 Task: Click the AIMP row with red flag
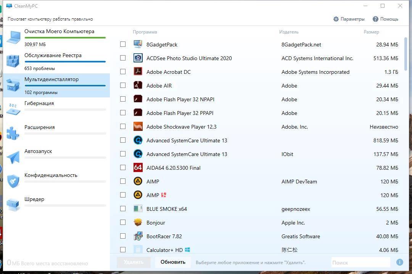259,195
